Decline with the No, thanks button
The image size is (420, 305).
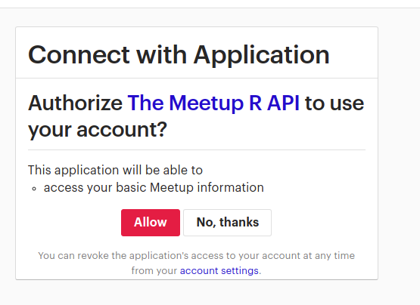227,223
